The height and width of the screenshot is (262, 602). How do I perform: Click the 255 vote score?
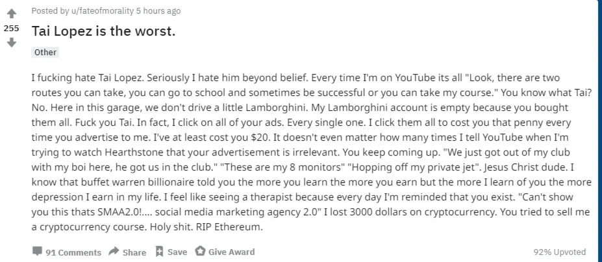pos(12,28)
